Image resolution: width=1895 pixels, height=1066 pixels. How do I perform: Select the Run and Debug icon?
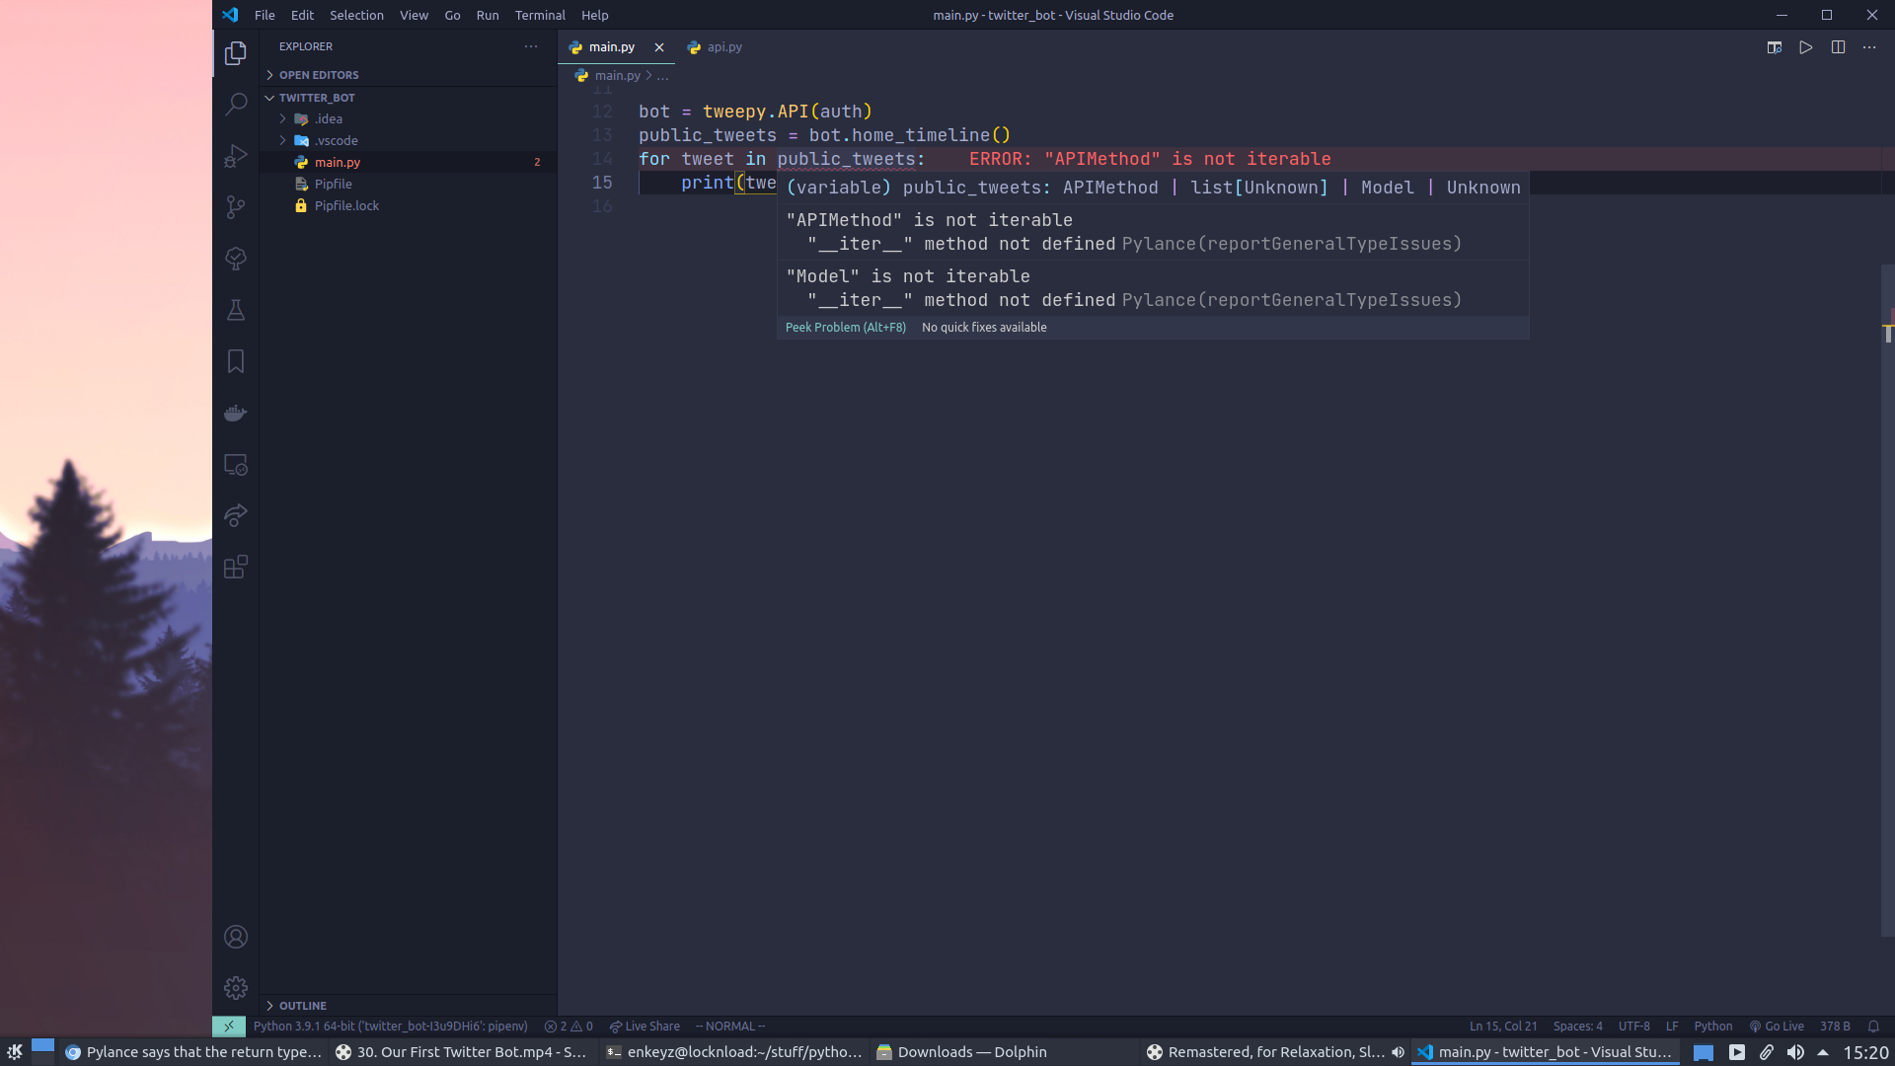pos(235,155)
